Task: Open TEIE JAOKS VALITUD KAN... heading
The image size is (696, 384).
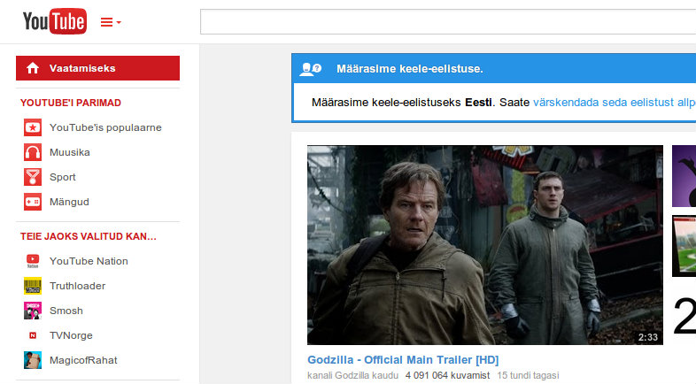Action: (89, 236)
